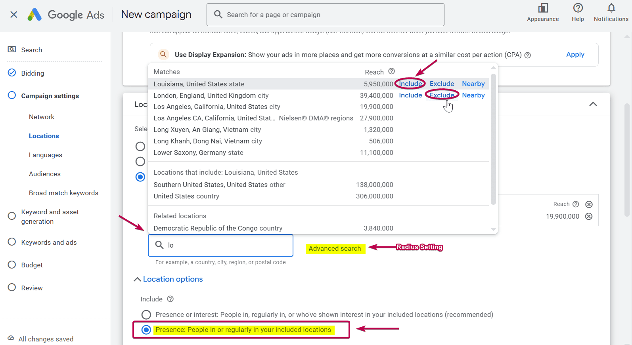Click the location search input field

226,245
